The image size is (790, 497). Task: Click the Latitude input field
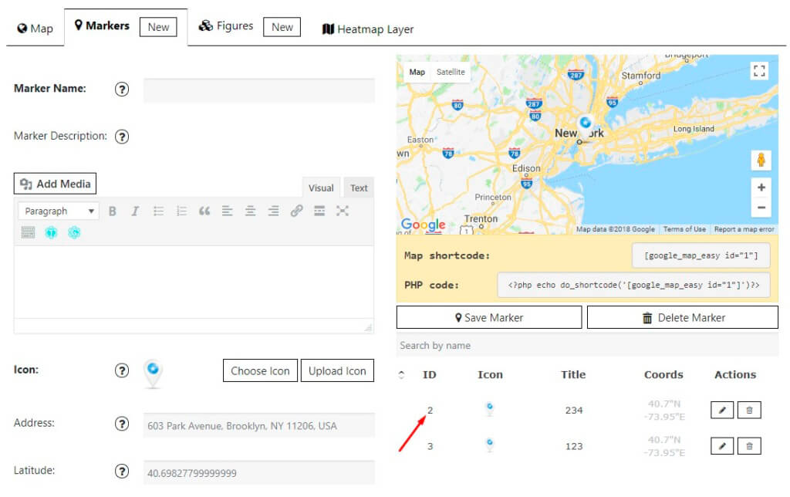pyautogui.click(x=259, y=473)
